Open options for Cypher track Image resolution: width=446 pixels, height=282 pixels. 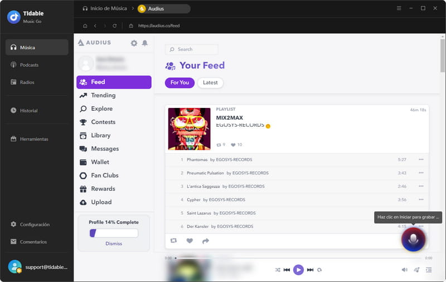tap(421, 200)
